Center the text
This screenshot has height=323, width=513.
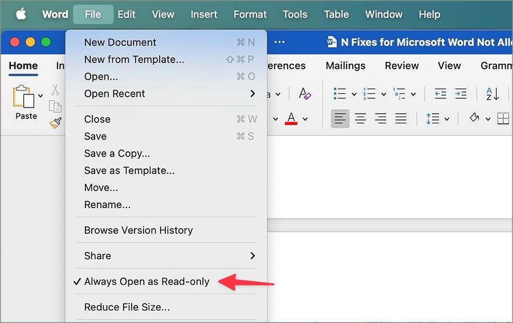360,118
